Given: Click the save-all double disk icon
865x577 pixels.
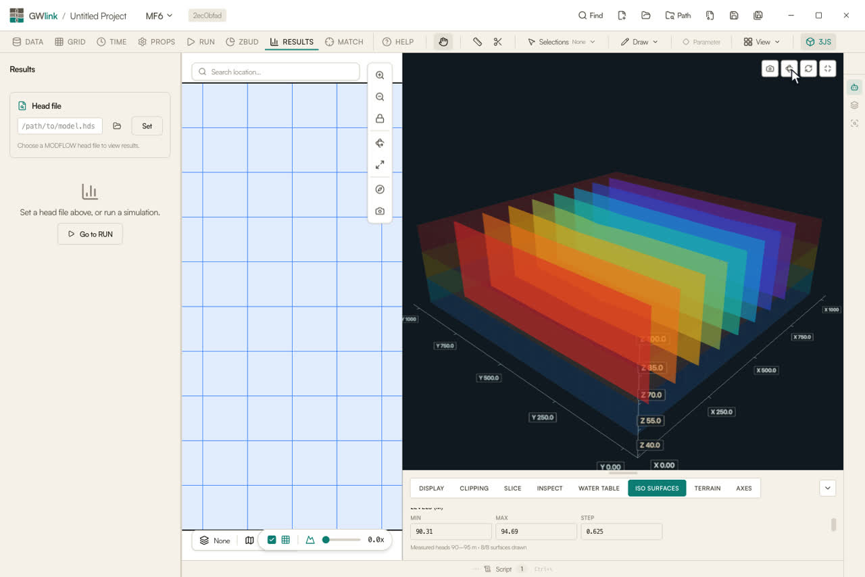Looking at the screenshot, I should (758, 16).
